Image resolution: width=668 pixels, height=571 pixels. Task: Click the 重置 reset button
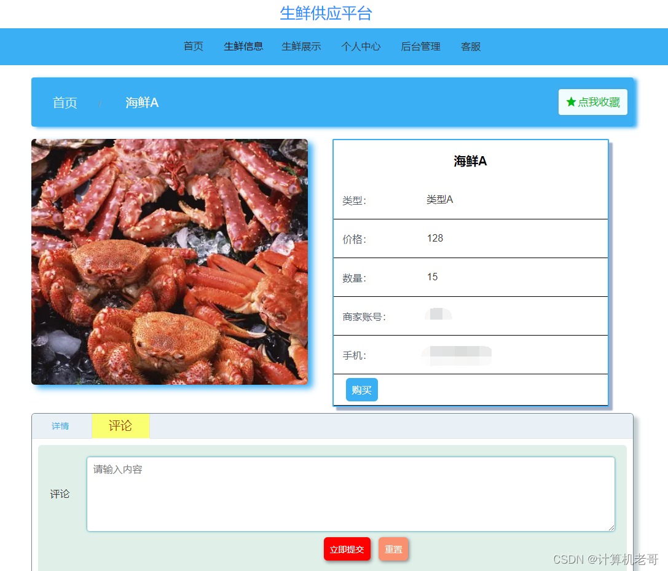tap(393, 549)
